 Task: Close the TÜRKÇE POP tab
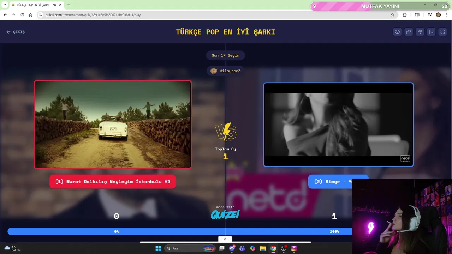pyautogui.click(x=60, y=5)
